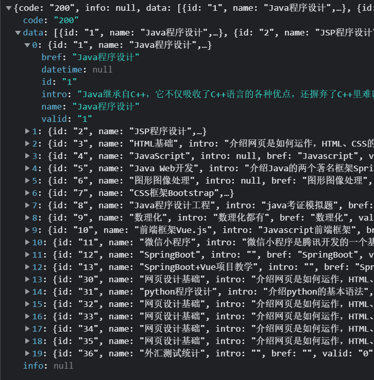
Task: Collapse array item 0 triangle
Action: click(x=27, y=45)
